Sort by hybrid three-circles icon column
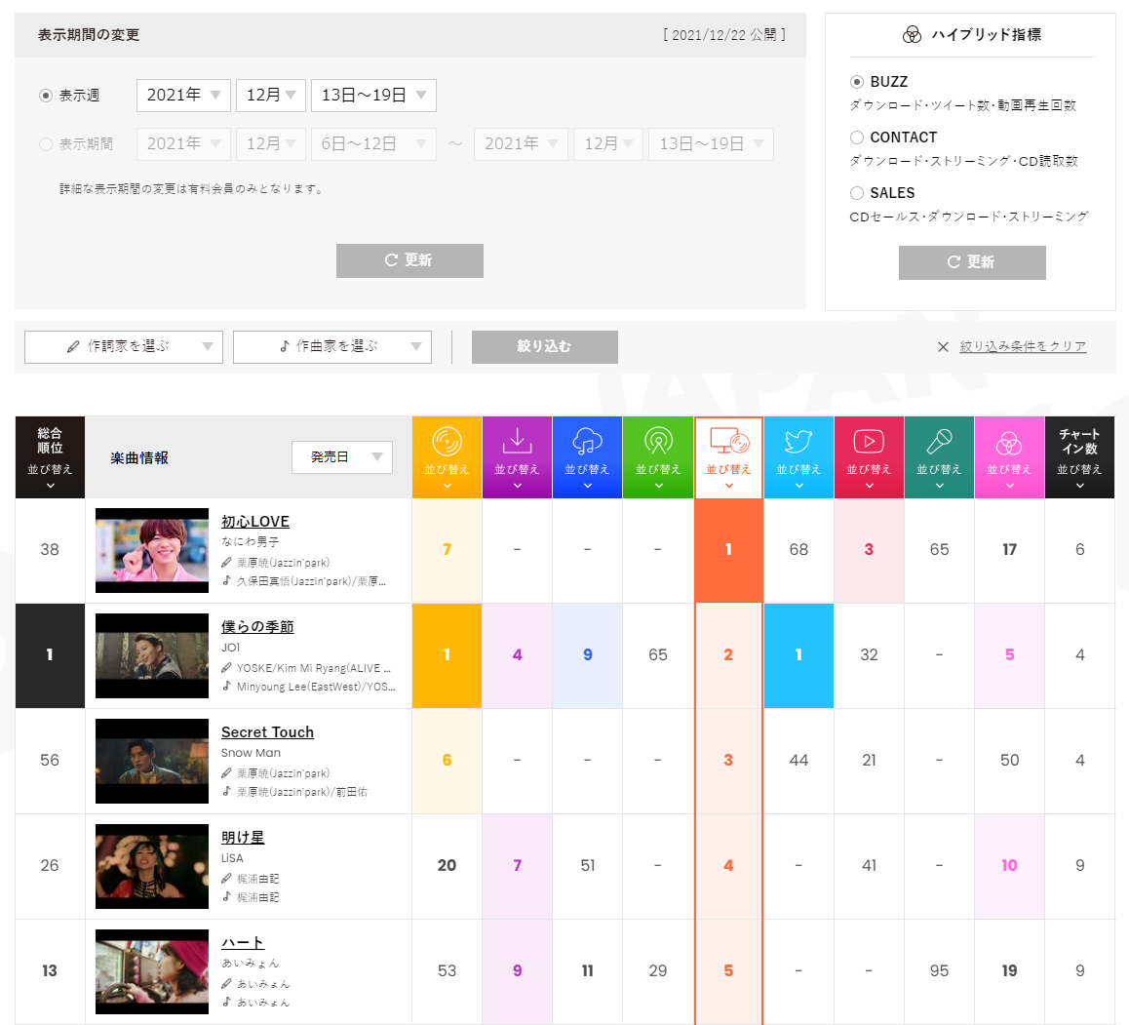The height and width of the screenshot is (1025, 1129). (1009, 457)
